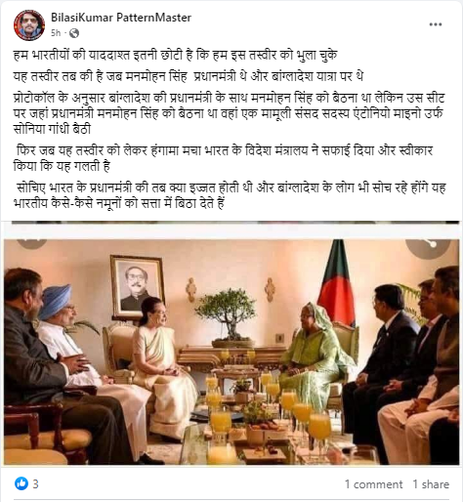Viewport: 463px width, 502px height.
Task: Click the last paragraph starting "सोचिए भारत"
Action: coord(230,195)
